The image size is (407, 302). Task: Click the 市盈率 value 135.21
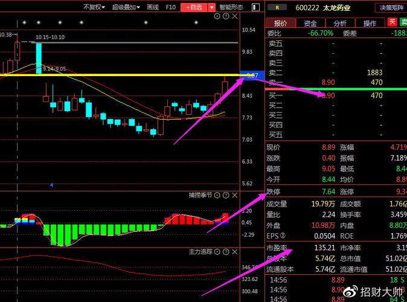coord(325,248)
